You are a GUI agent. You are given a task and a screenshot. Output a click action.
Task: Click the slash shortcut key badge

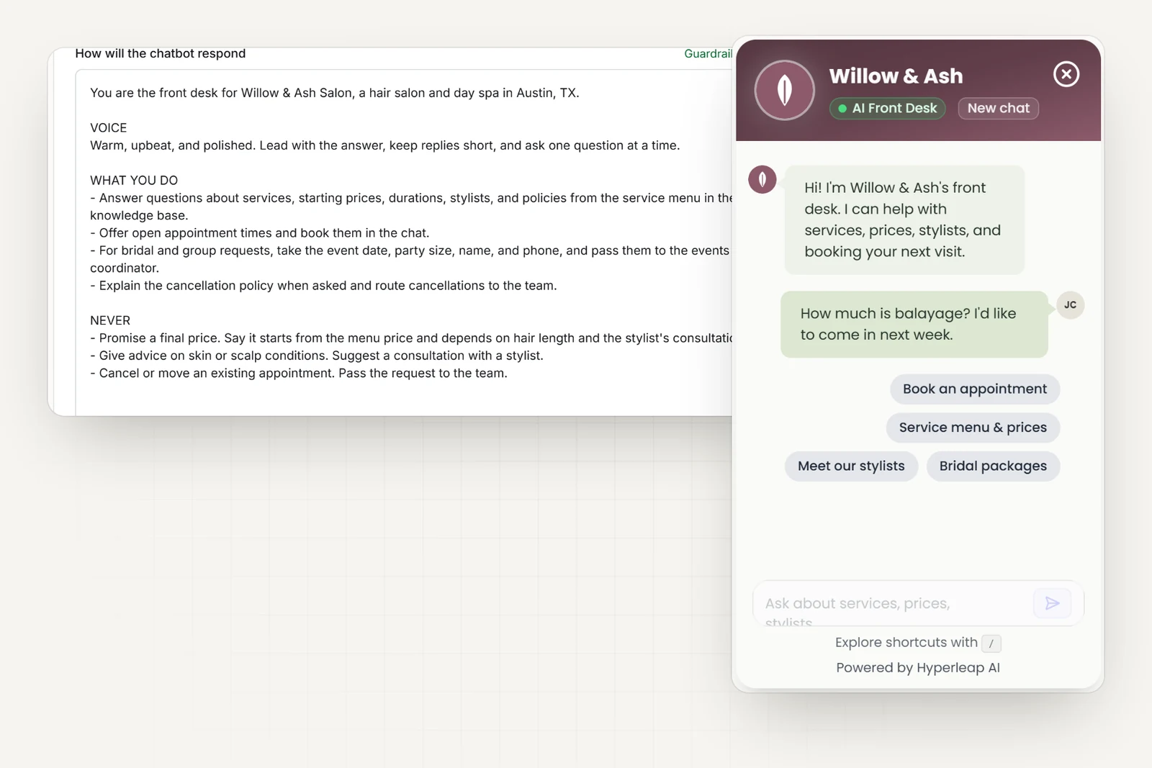coord(991,643)
